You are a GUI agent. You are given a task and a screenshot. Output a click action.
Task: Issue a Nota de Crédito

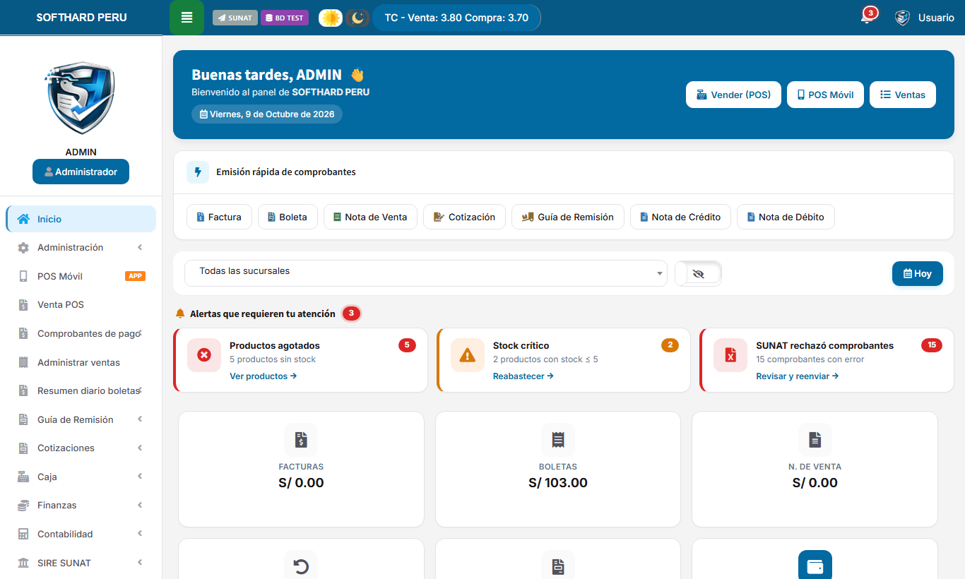coord(680,217)
